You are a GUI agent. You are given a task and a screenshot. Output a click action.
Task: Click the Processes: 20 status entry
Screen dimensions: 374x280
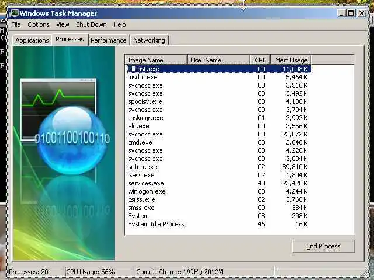coord(36,272)
